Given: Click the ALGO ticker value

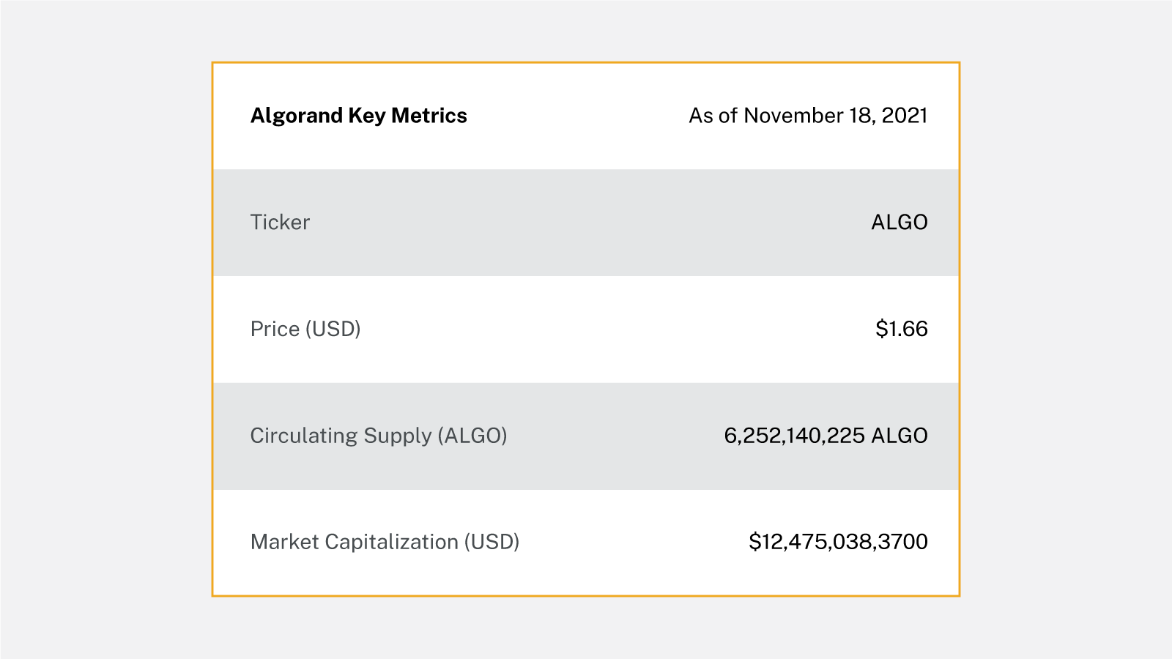Looking at the screenshot, I should coord(899,223).
